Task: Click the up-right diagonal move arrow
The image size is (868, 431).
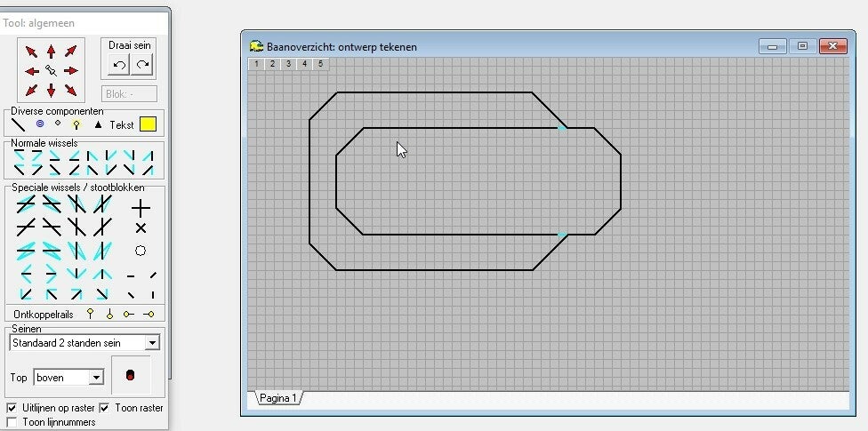Action: click(x=70, y=52)
